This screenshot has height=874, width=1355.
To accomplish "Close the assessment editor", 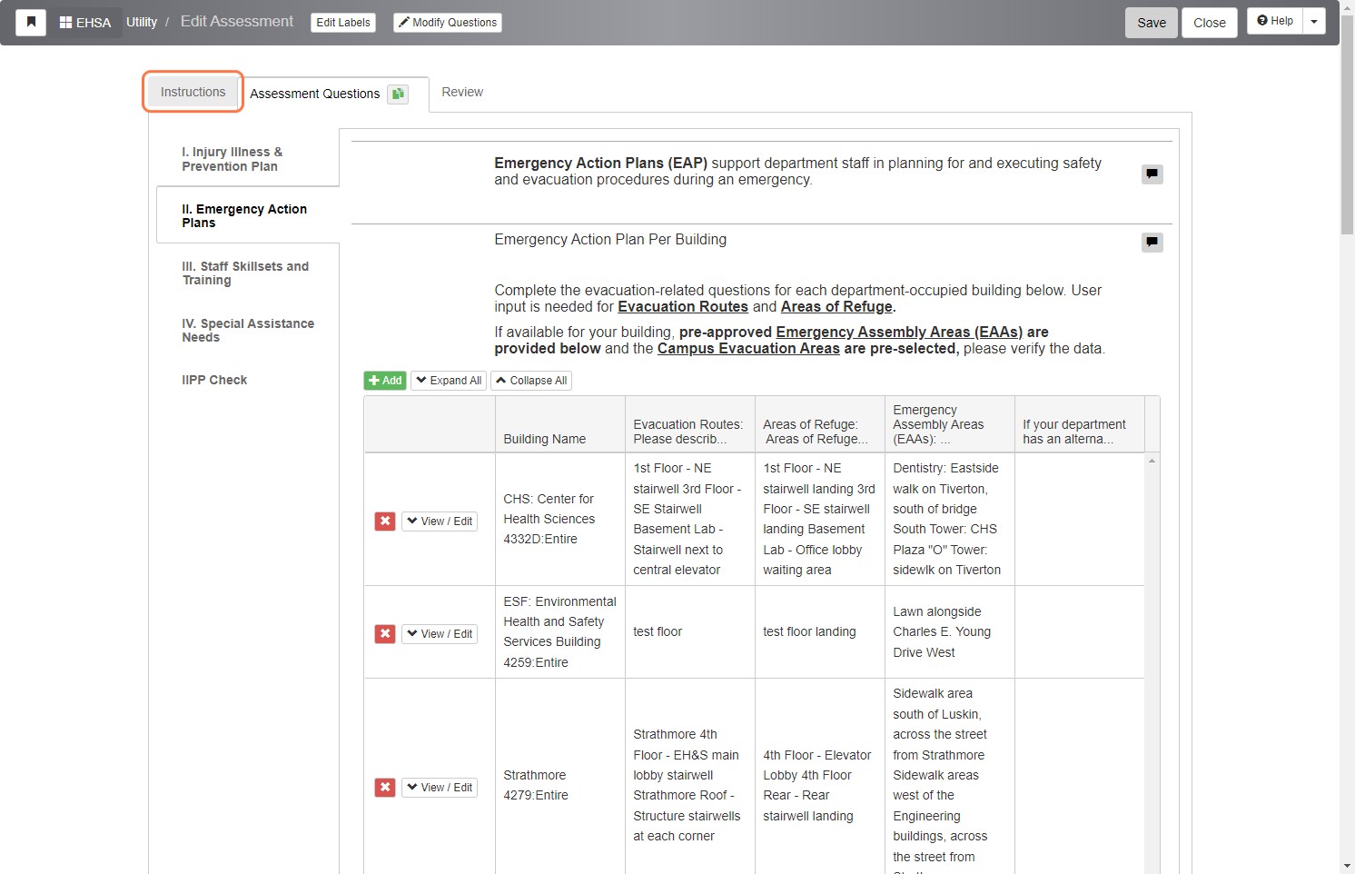I will coord(1209,23).
